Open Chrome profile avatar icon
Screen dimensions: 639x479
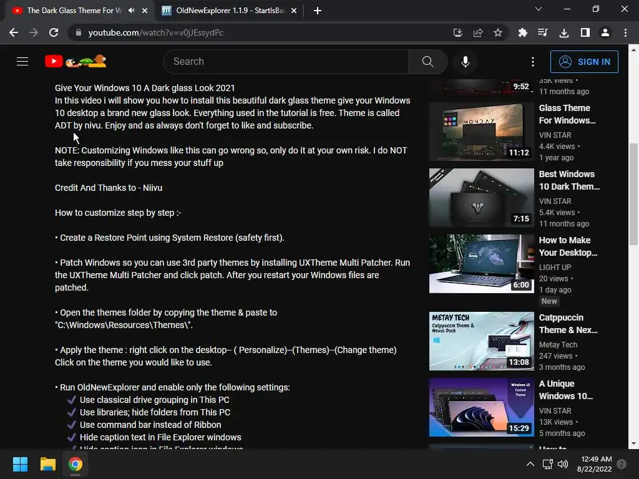pyautogui.click(x=605, y=32)
